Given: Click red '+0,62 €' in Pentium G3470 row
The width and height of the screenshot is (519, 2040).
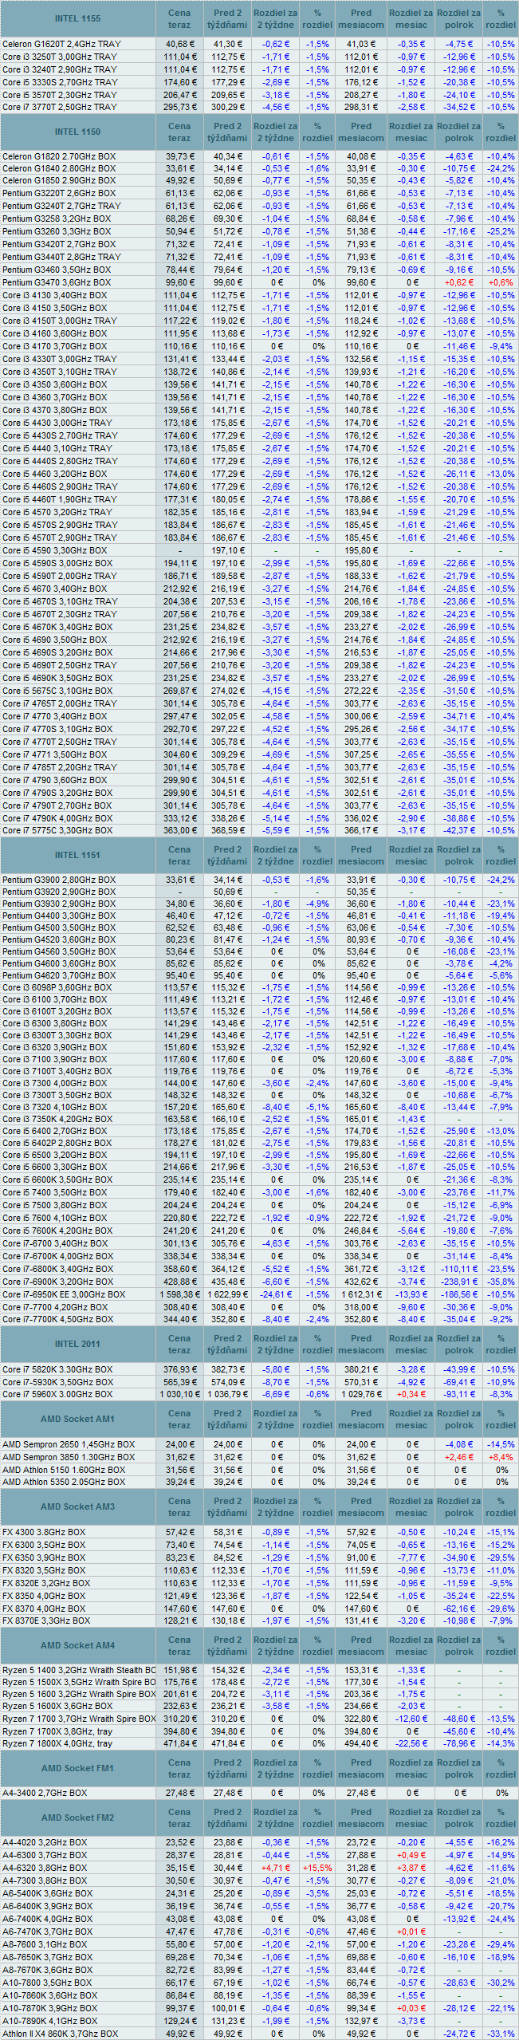Looking at the screenshot, I should [x=459, y=282].
